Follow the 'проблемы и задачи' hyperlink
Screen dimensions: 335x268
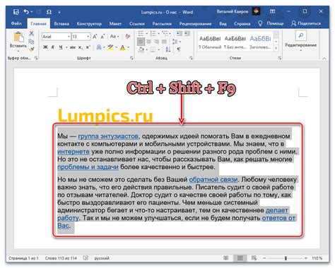click(88, 167)
